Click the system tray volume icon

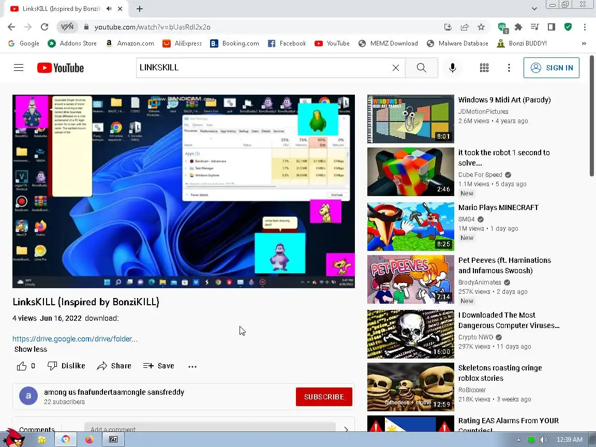click(x=544, y=440)
